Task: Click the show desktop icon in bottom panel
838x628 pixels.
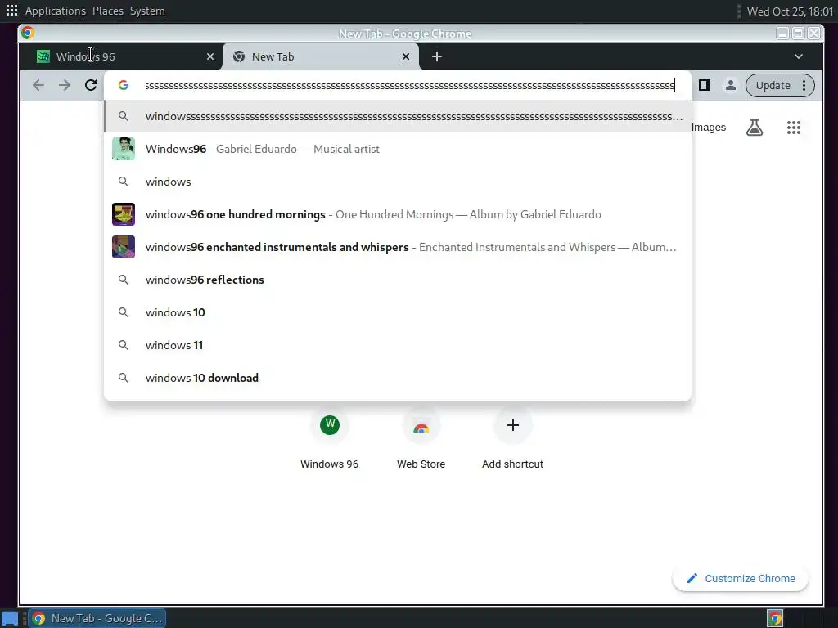Action: tap(10, 618)
